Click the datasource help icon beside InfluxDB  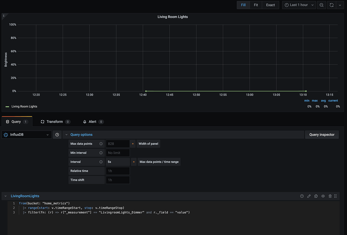coord(57,134)
